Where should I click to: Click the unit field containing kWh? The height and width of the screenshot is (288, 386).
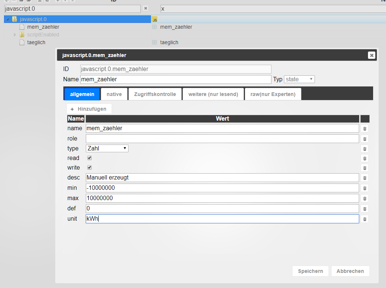[x=222, y=219]
